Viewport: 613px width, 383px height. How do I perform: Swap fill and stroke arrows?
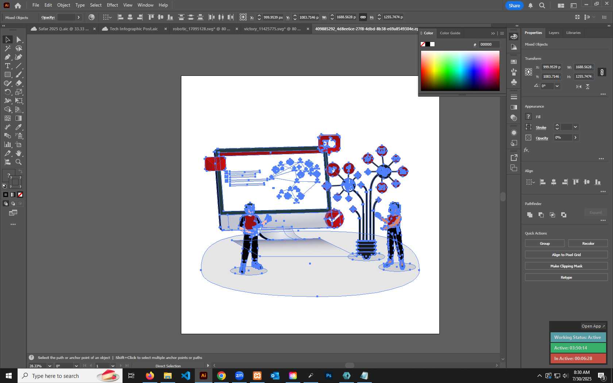pos(20,171)
